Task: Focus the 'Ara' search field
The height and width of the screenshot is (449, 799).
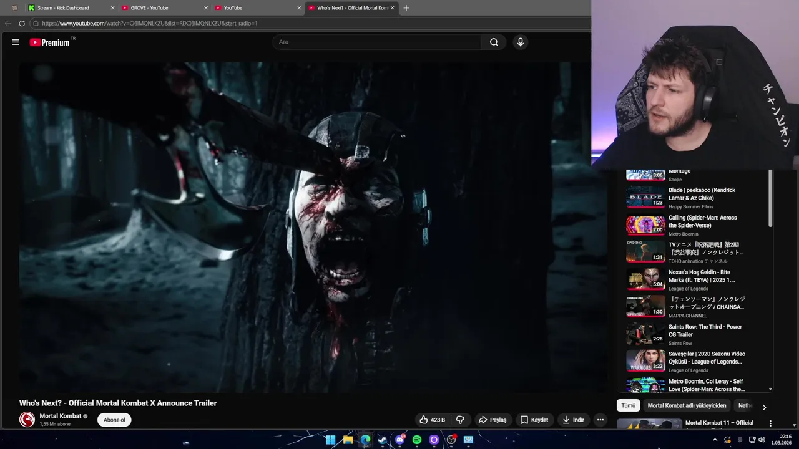Action: (376, 42)
